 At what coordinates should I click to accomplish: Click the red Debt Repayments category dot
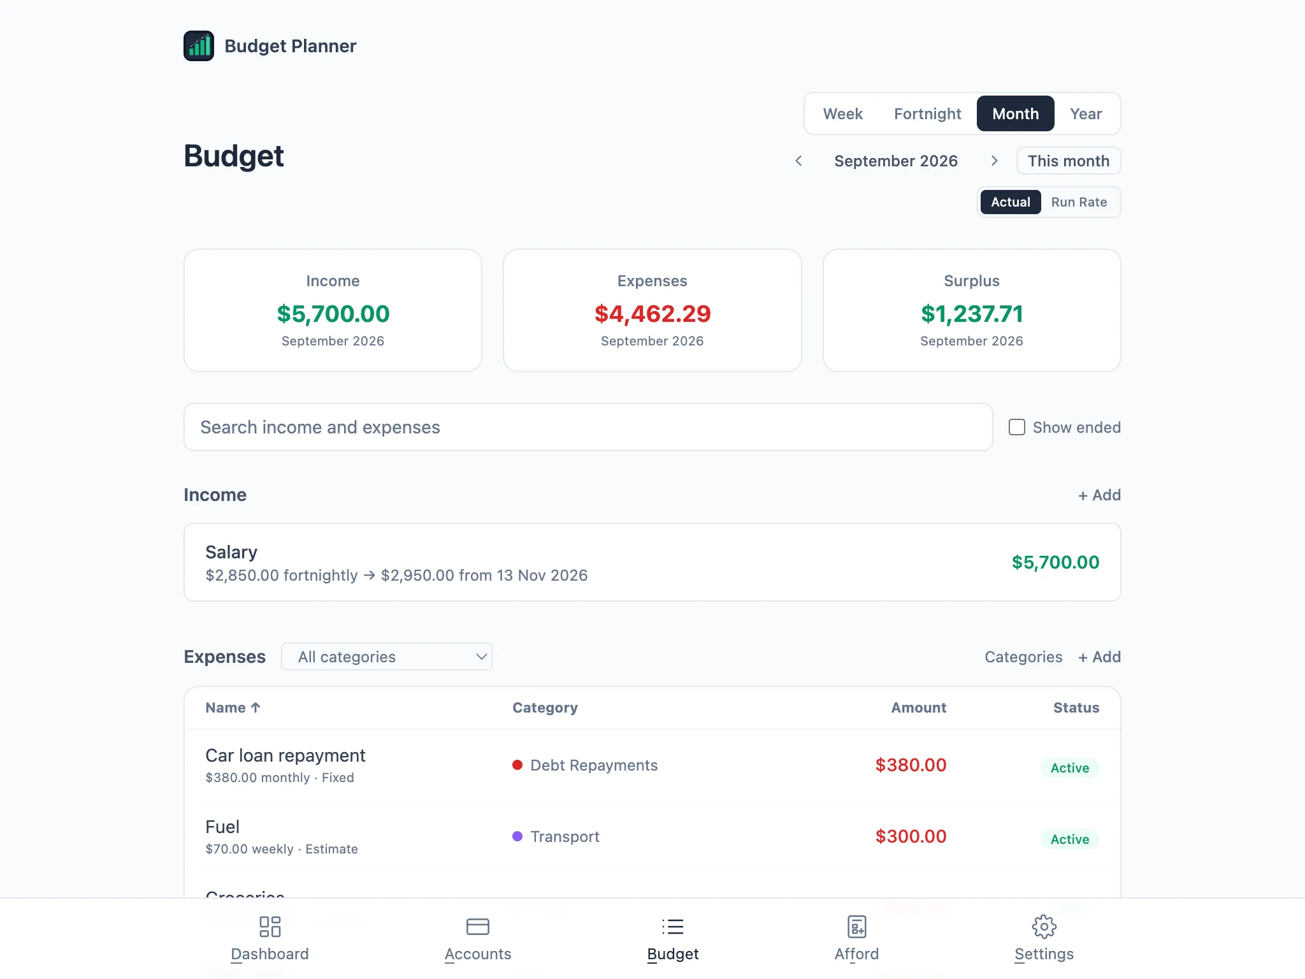point(517,765)
